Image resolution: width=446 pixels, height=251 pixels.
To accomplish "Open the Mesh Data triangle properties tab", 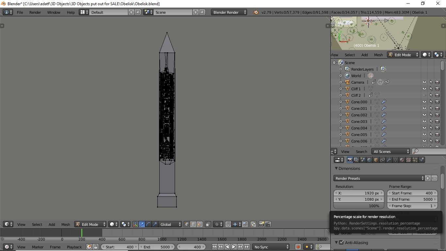I will pyautogui.click(x=395, y=160).
